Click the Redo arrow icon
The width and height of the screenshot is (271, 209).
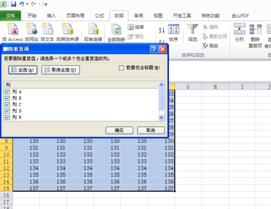point(33,4)
